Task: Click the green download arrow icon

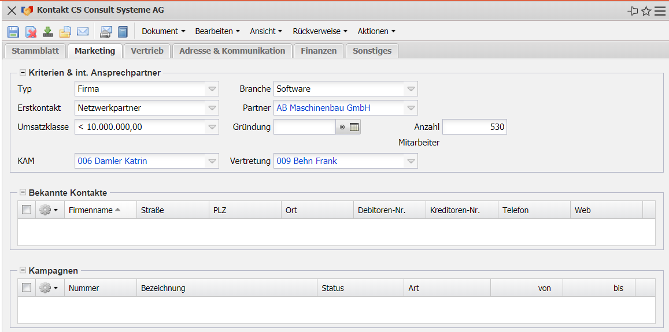Action: point(48,32)
